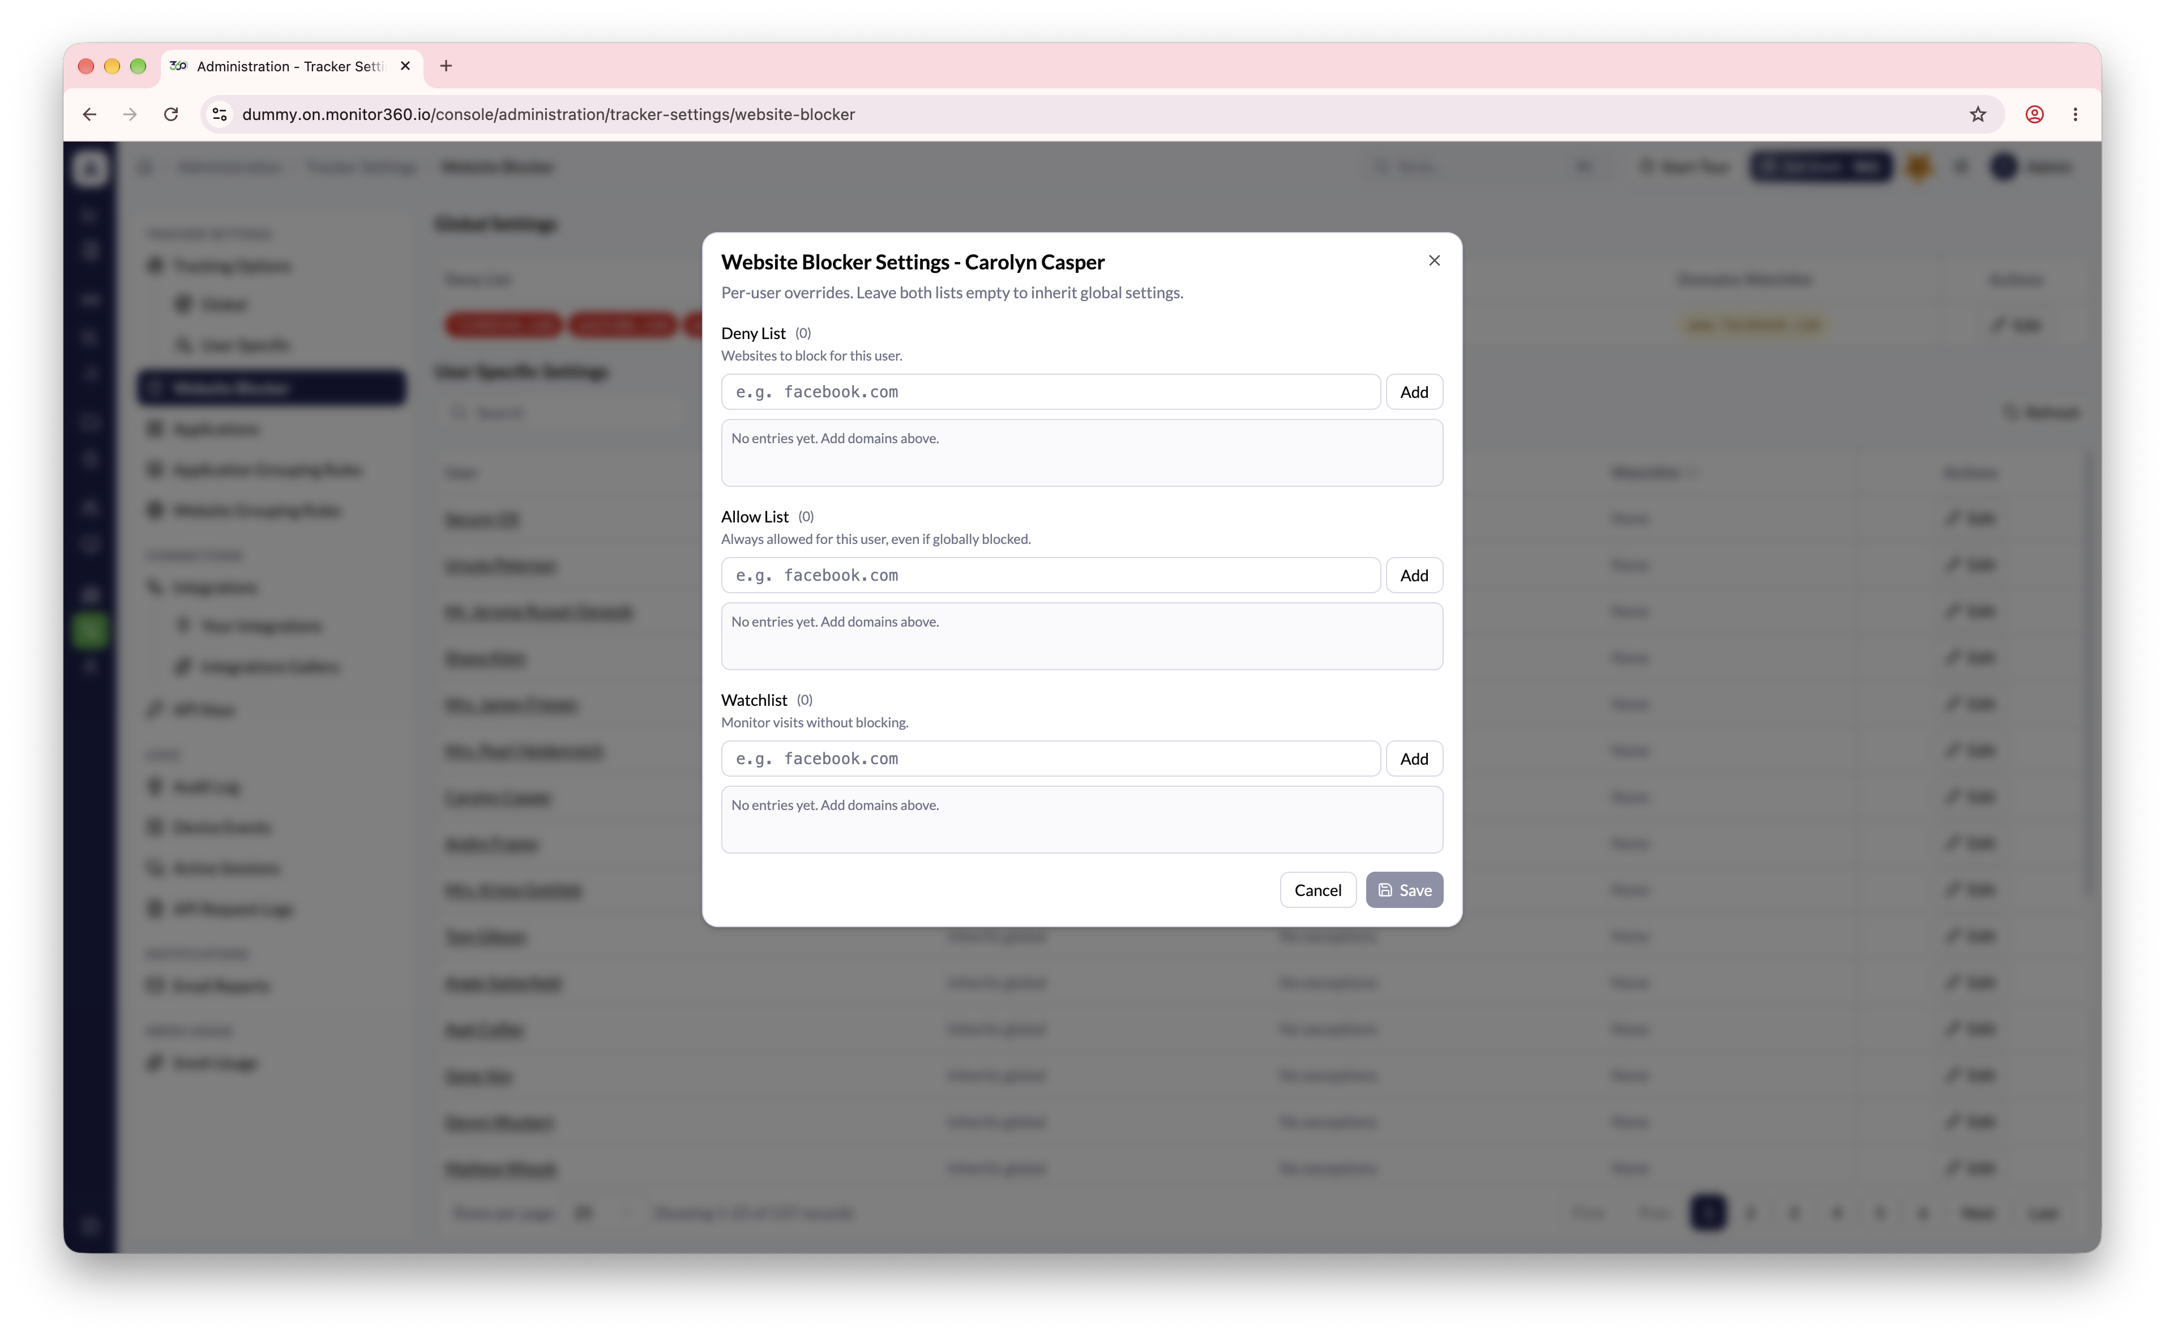2165x1337 pixels.
Task: Add a domain to the Deny List
Action: point(1413,392)
